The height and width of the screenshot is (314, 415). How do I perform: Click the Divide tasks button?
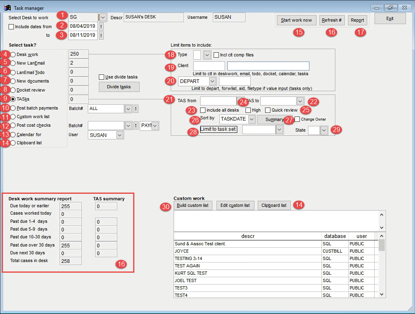point(119,87)
